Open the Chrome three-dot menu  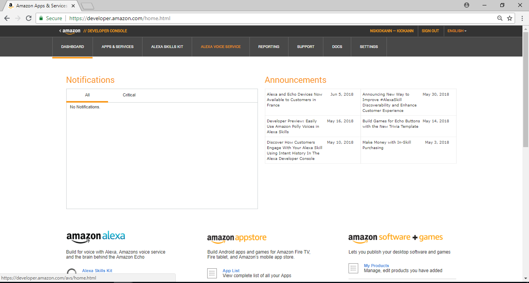coord(522,18)
